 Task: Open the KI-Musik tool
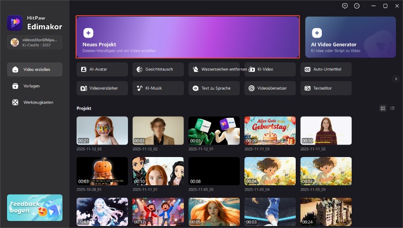(158, 88)
